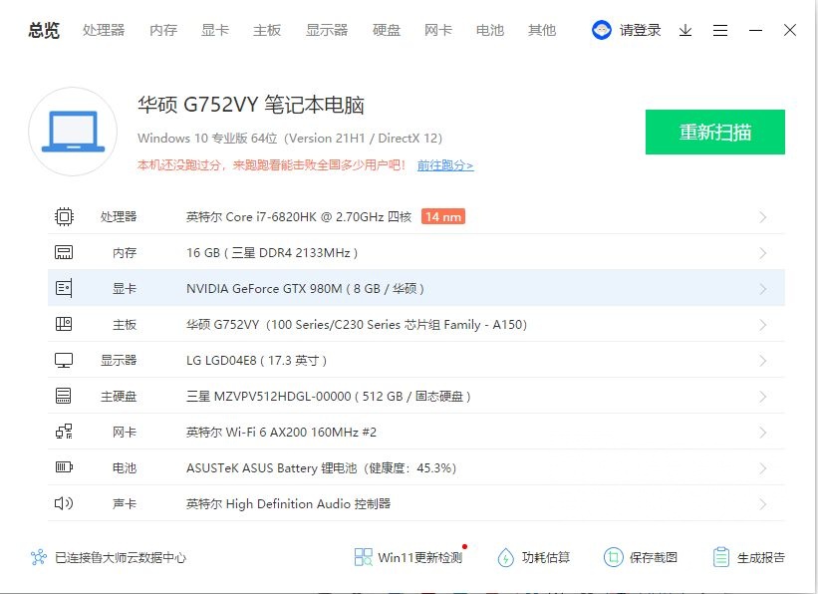818x594 pixels.
Task: Open the 功耗计算 power calculator
Action: coord(531,559)
